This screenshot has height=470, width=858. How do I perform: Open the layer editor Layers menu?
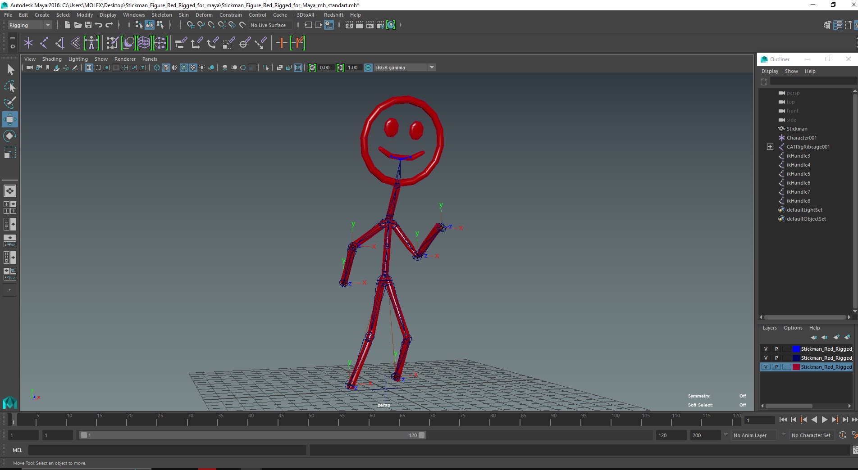(x=770, y=328)
